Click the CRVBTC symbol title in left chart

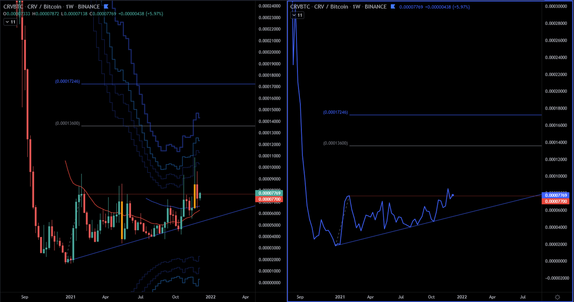click(x=12, y=7)
